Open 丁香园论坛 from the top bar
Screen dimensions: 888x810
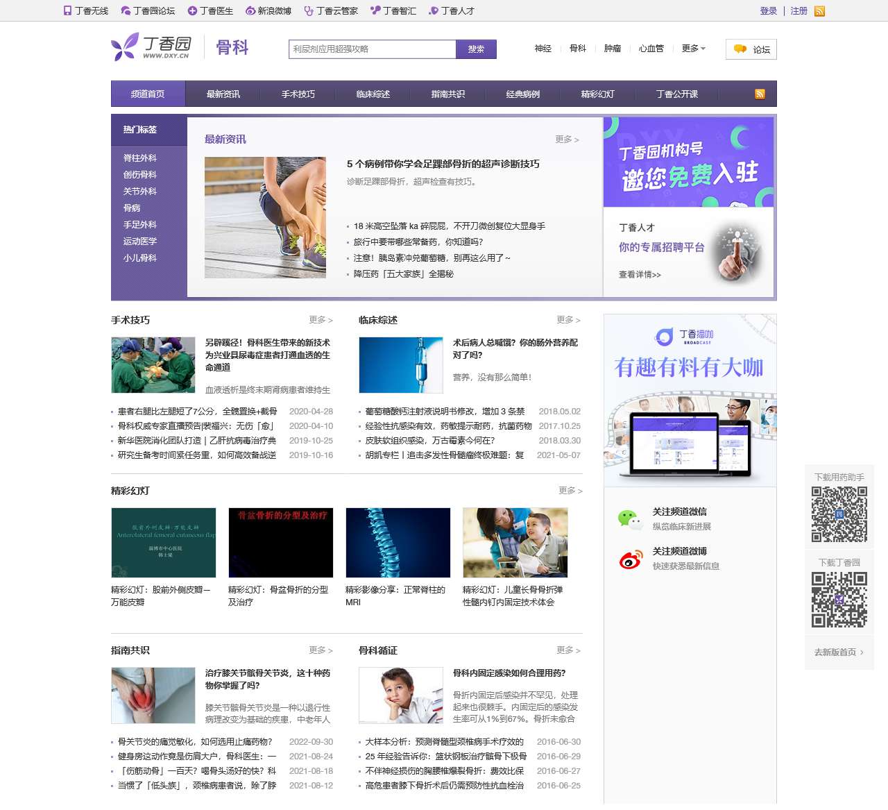[x=148, y=11]
